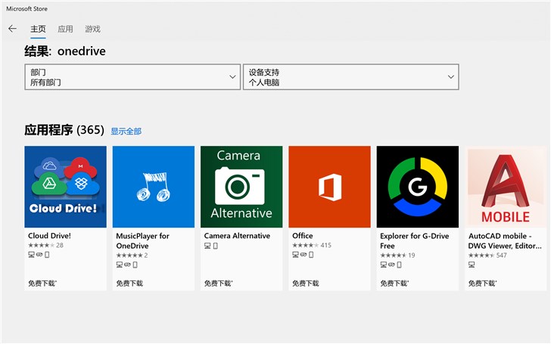Image resolution: width=551 pixels, height=344 pixels.
Task: Click the MusicPlayer for OneDrive title
Action: [x=142, y=240]
